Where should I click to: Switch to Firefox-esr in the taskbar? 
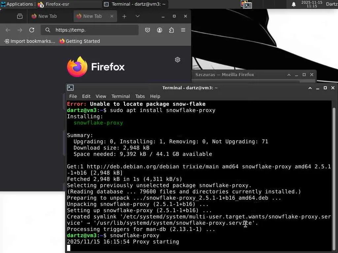pos(69,4)
